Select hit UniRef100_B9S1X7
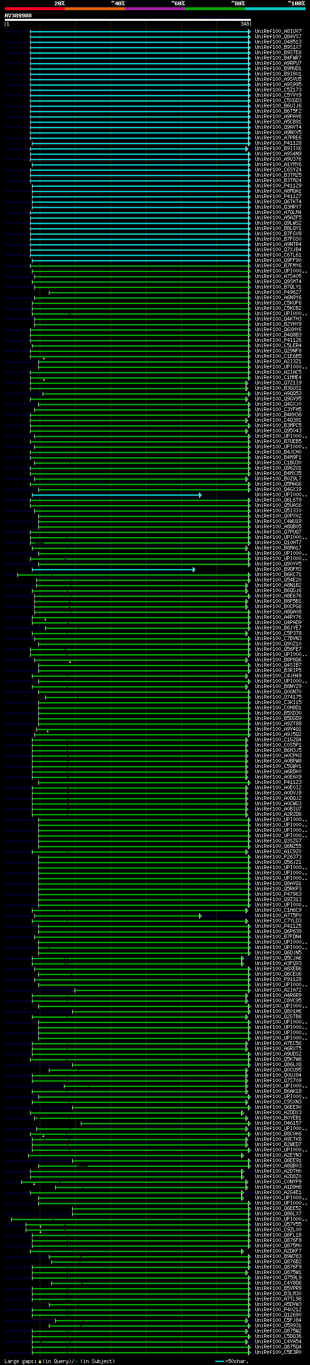Viewport: 310px width, 1365px height. 278,47
